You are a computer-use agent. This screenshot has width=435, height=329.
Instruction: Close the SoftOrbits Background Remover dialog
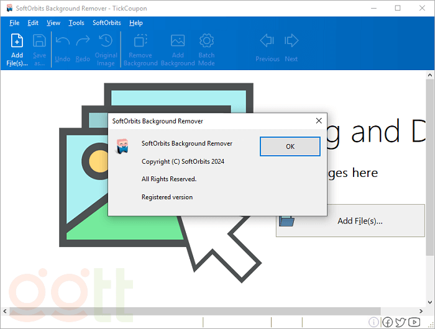point(319,120)
